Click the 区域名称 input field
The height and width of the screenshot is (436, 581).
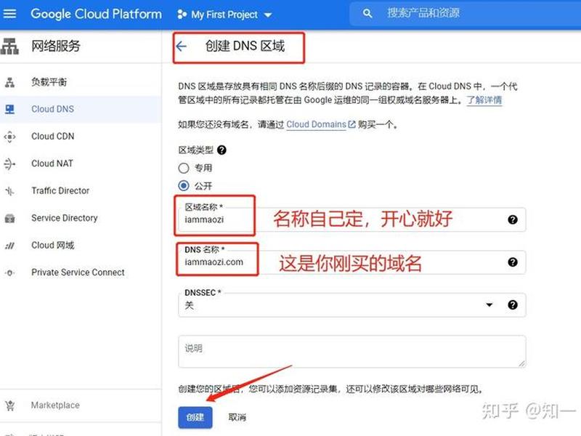[352, 219]
